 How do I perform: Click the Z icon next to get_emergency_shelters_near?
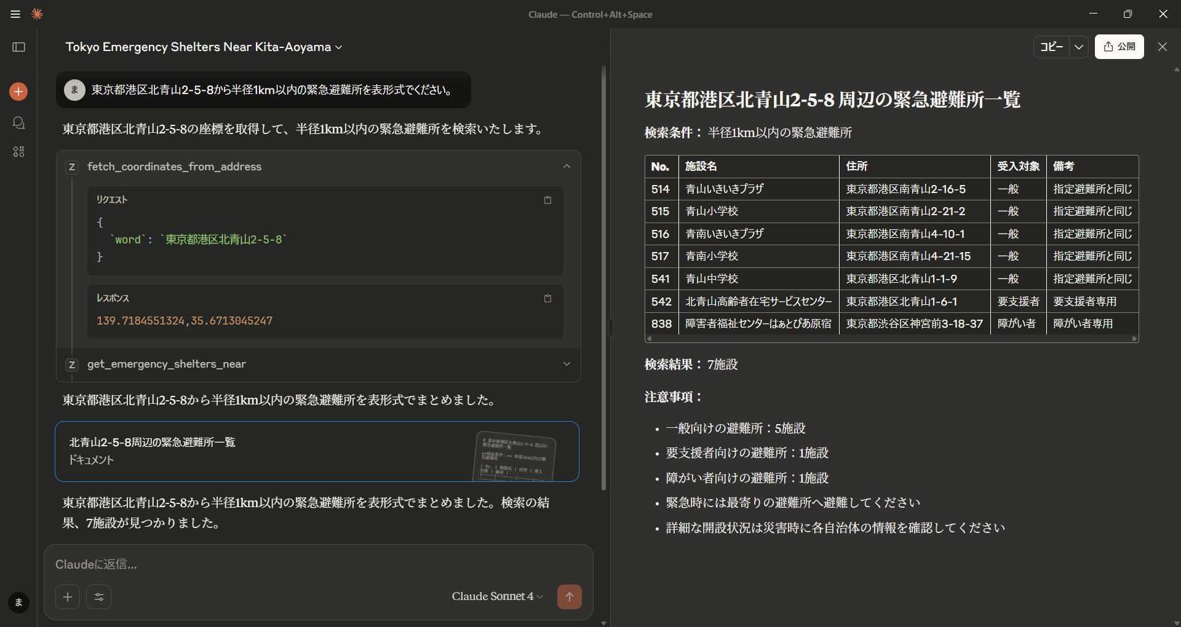click(72, 365)
